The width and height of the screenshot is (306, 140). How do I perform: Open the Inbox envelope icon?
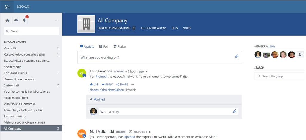pyautogui.click(x=16, y=21)
